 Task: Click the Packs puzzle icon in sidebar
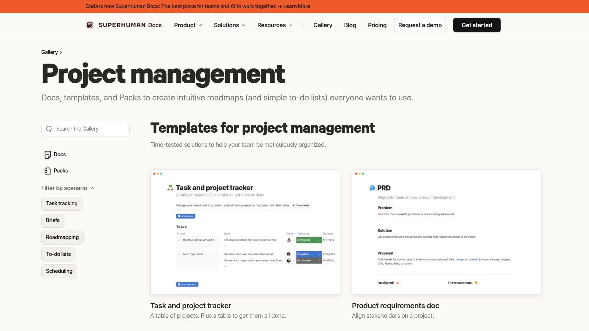(48, 171)
